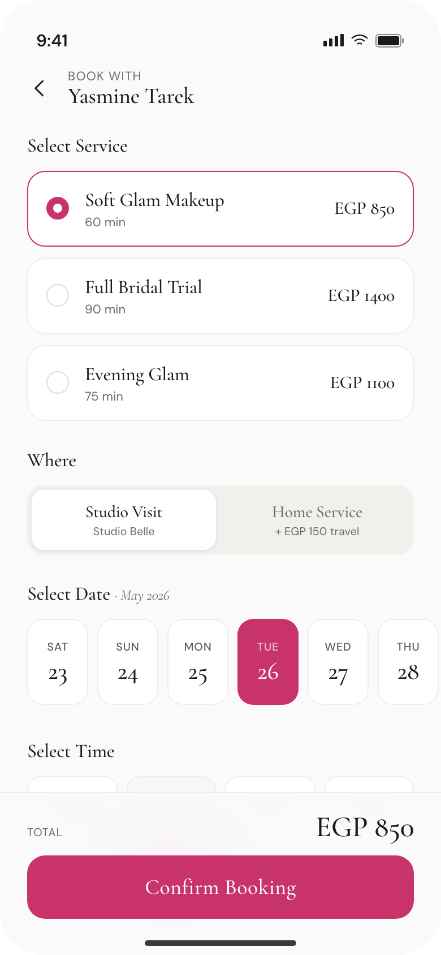Pick Sunday 24 date
441x955 pixels.
point(128,662)
